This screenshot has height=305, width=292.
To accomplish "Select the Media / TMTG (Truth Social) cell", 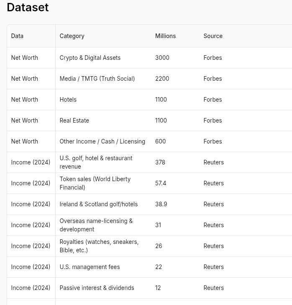I will pos(103,79).
